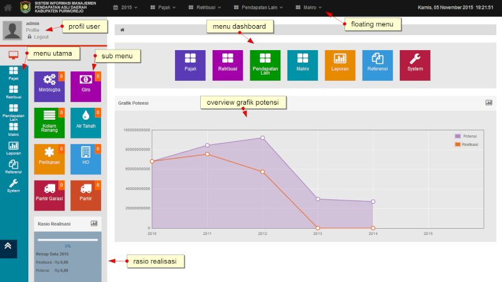The image size is (502, 282).
Task: Open the orange Laporan dashboard tile
Action: pyautogui.click(x=339, y=65)
